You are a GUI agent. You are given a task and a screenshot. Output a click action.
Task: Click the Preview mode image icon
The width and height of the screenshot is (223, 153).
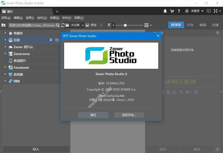point(87,25)
